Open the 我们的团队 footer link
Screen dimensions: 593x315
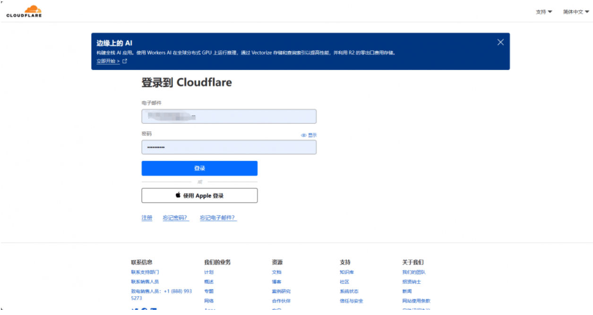[414, 272]
